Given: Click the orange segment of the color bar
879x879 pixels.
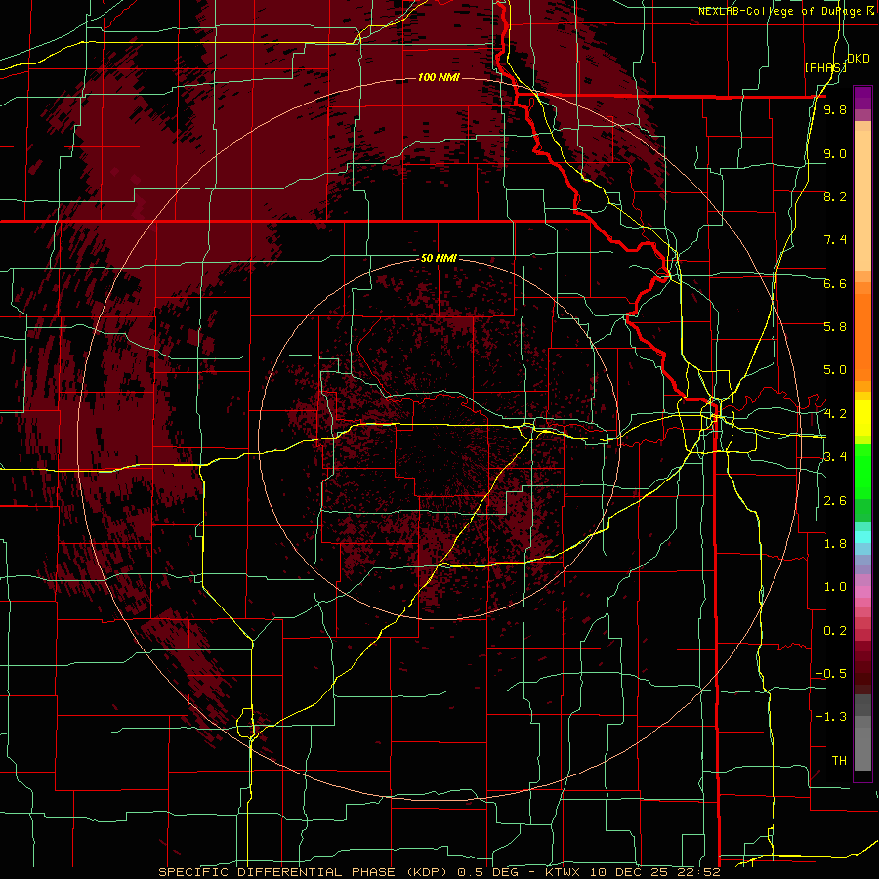Looking at the screenshot, I should click(862, 336).
